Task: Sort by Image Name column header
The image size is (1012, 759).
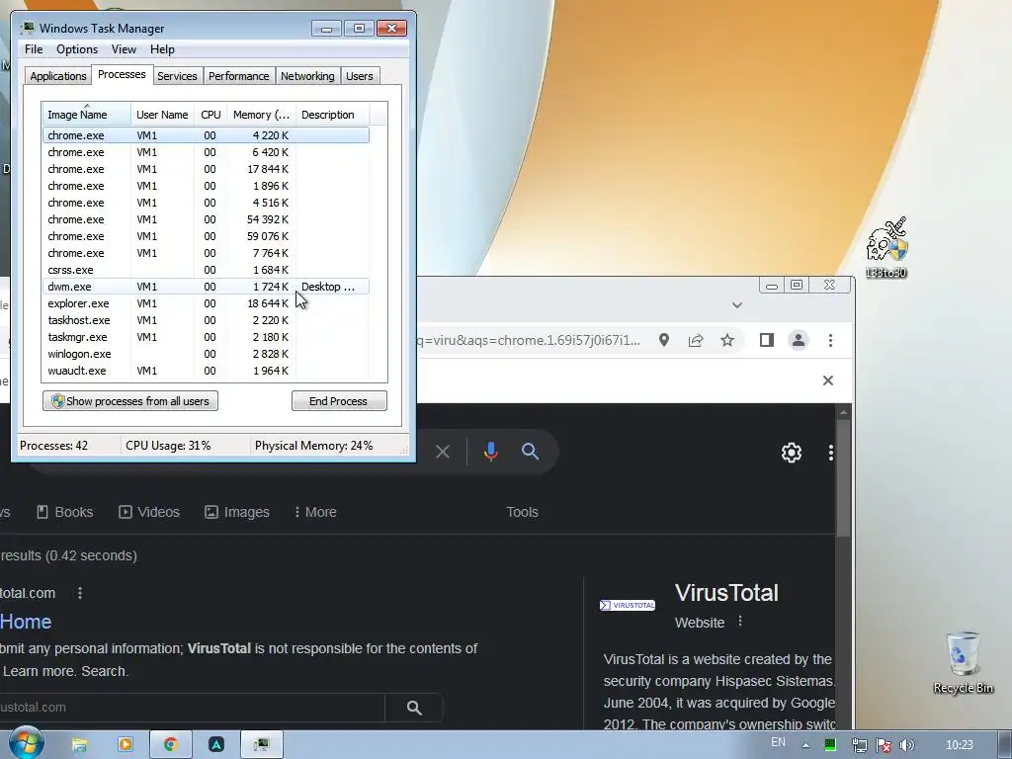Action: (87, 115)
